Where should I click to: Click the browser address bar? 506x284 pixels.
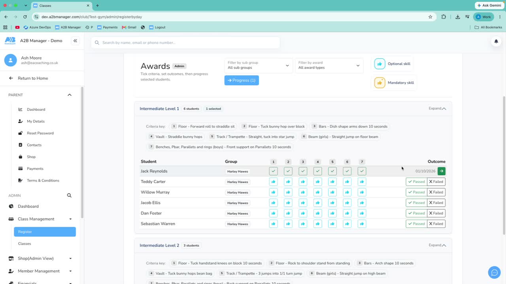coord(233,17)
